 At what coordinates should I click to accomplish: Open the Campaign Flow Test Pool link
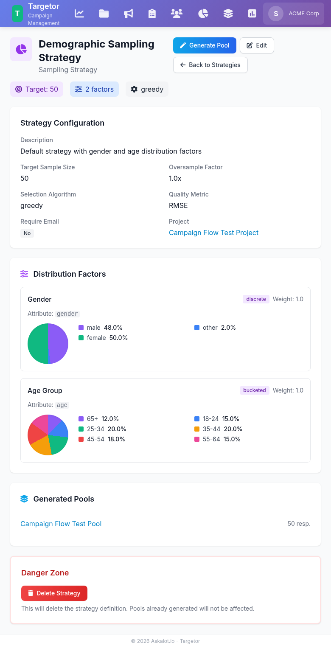[61, 524]
